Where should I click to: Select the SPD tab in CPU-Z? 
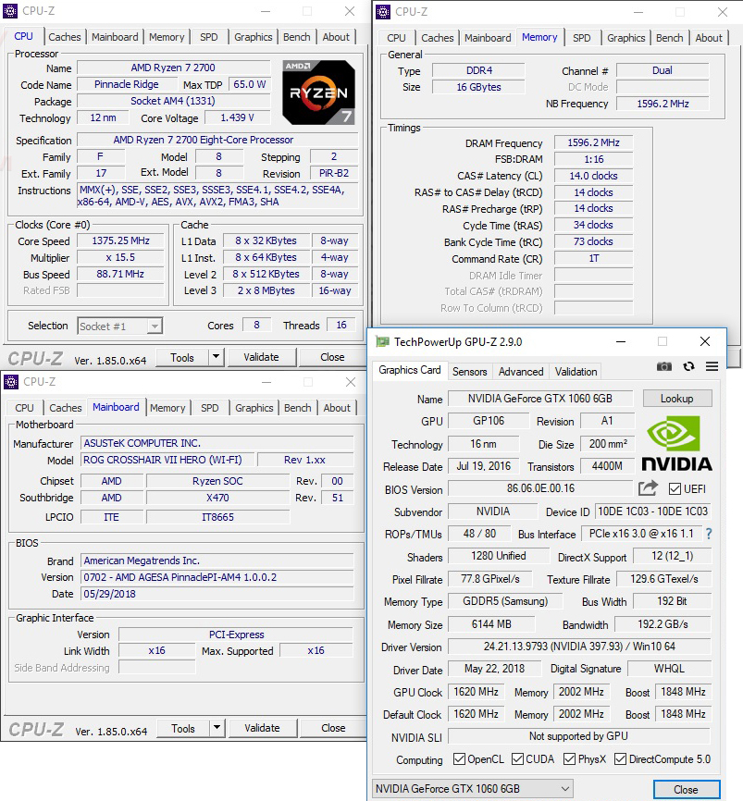[208, 37]
